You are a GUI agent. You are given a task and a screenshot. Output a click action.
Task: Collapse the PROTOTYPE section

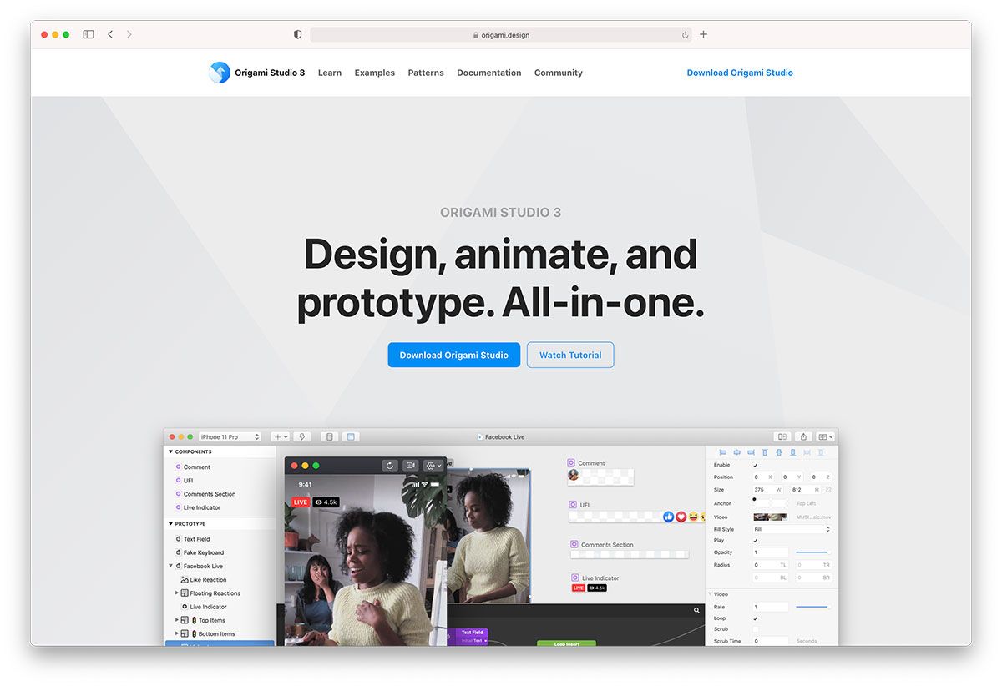click(x=170, y=524)
